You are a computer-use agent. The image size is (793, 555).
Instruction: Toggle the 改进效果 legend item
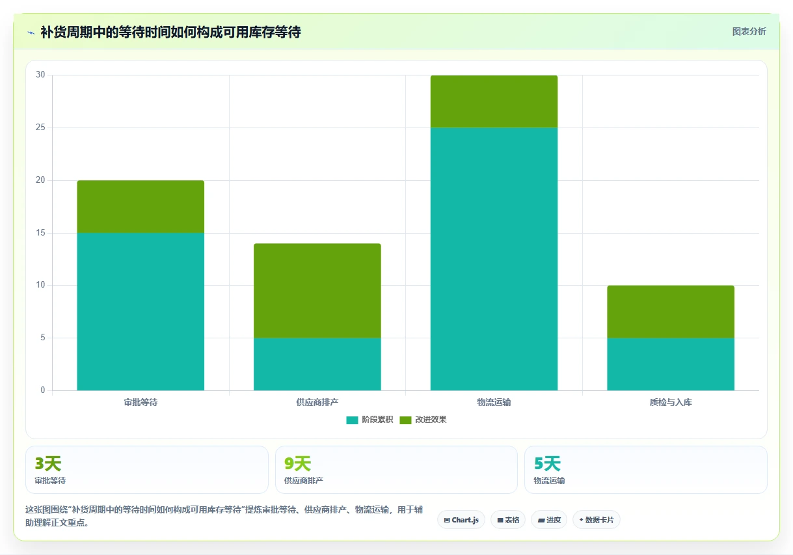[x=423, y=420]
